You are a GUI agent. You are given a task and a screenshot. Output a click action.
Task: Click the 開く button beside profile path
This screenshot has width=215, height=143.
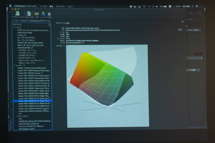[x=180, y=30]
